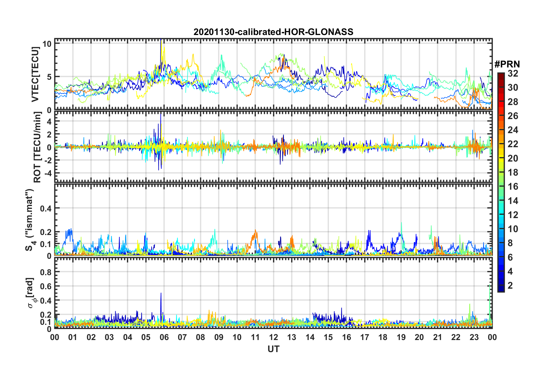Image resolution: width=547 pixels, height=365 pixels.
Task: Click the yellow band near 20 on colorbar
Action: (x=501, y=158)
